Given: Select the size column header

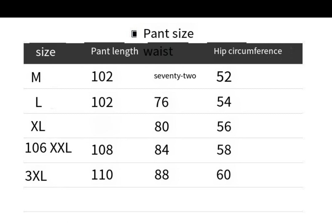Looking at the screenshot, I should click(x=45, y=52).
